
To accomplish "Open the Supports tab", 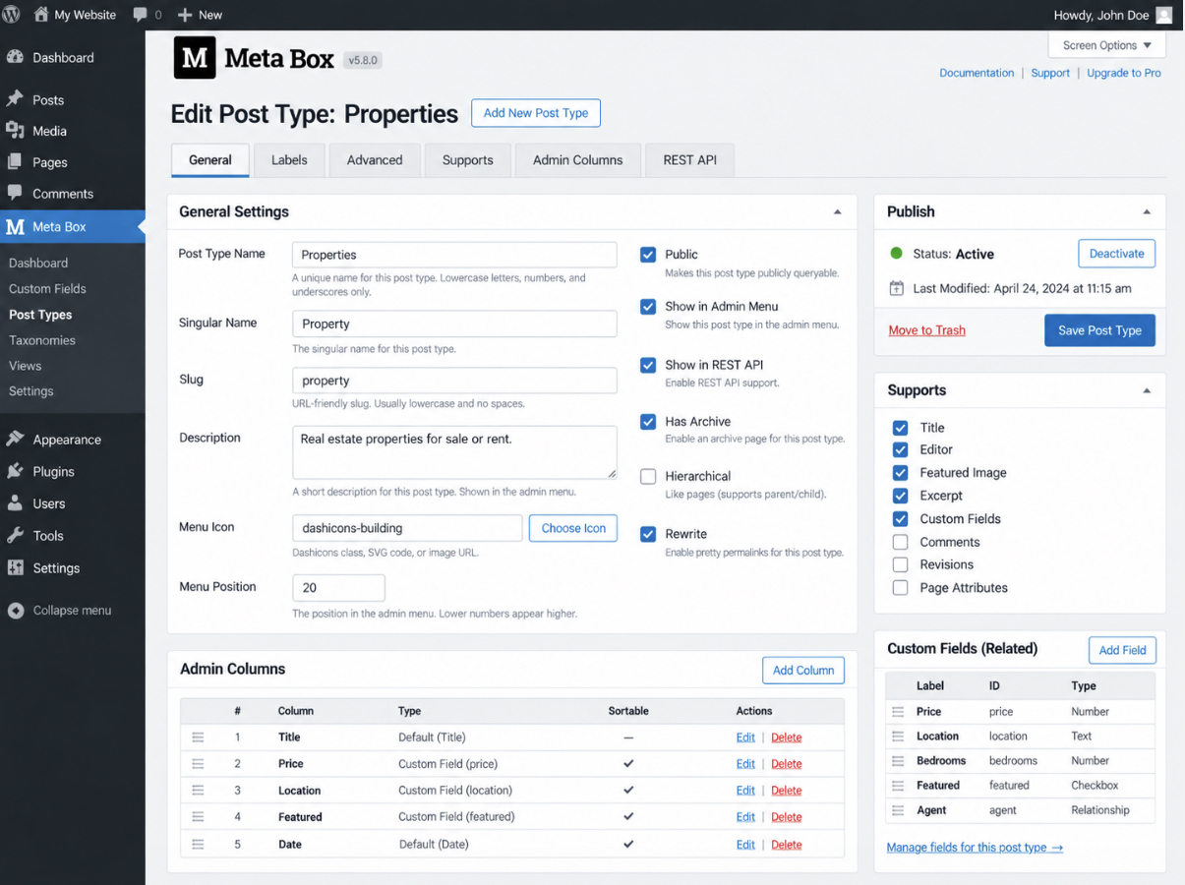I will pos(468,160).
